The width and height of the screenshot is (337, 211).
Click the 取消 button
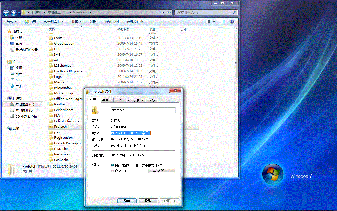[148, 201]
